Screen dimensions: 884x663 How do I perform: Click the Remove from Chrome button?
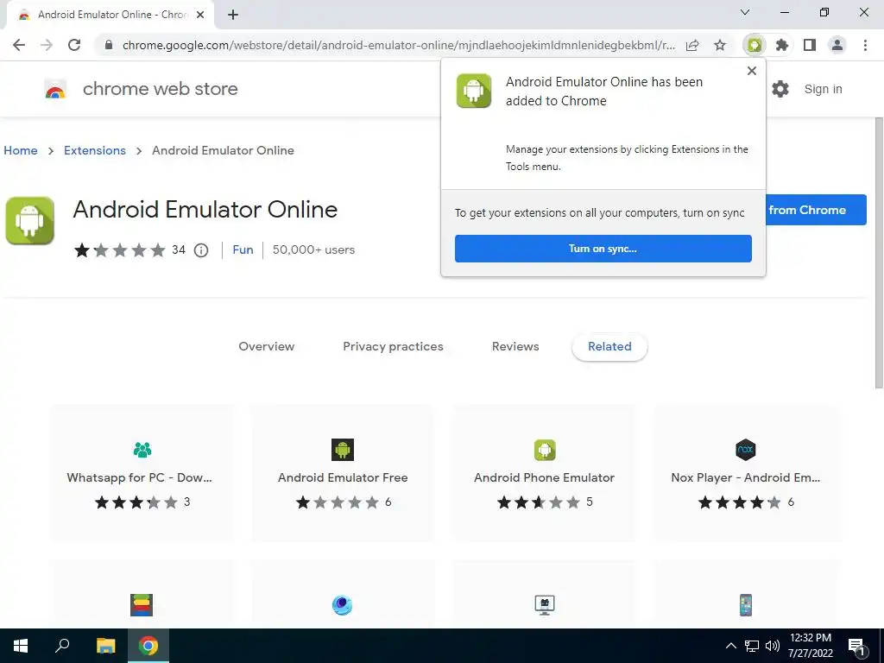(816, 210)
